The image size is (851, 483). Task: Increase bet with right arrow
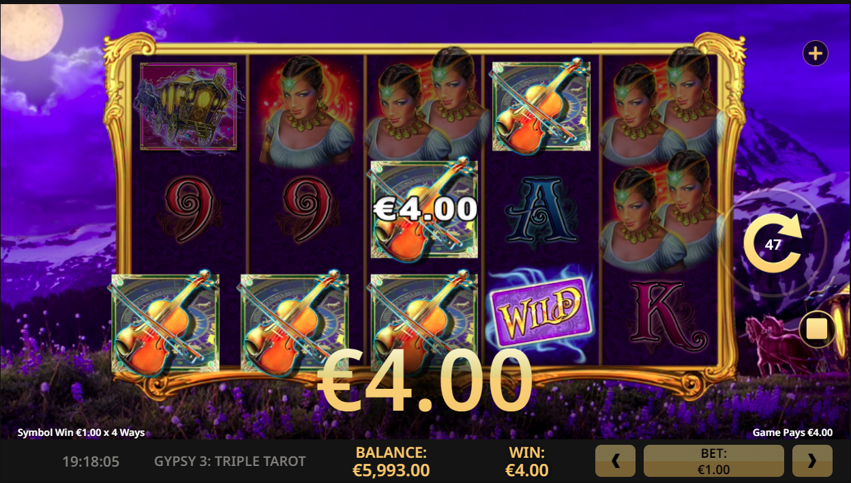tap(812, 460)
